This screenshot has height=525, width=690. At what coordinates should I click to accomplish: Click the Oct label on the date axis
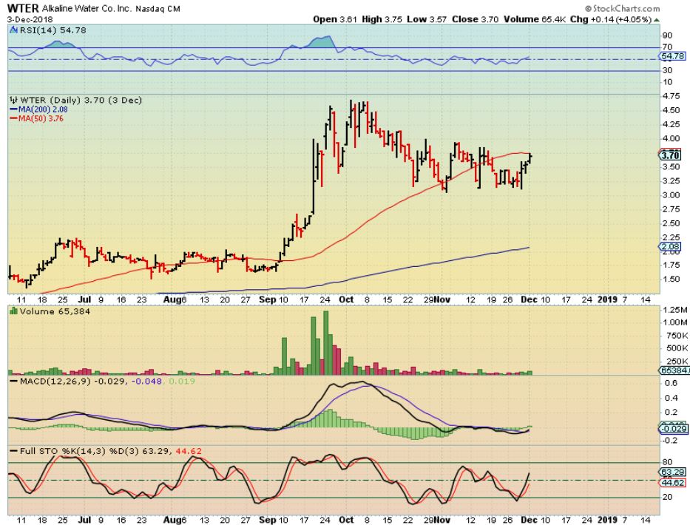(345, 300)
